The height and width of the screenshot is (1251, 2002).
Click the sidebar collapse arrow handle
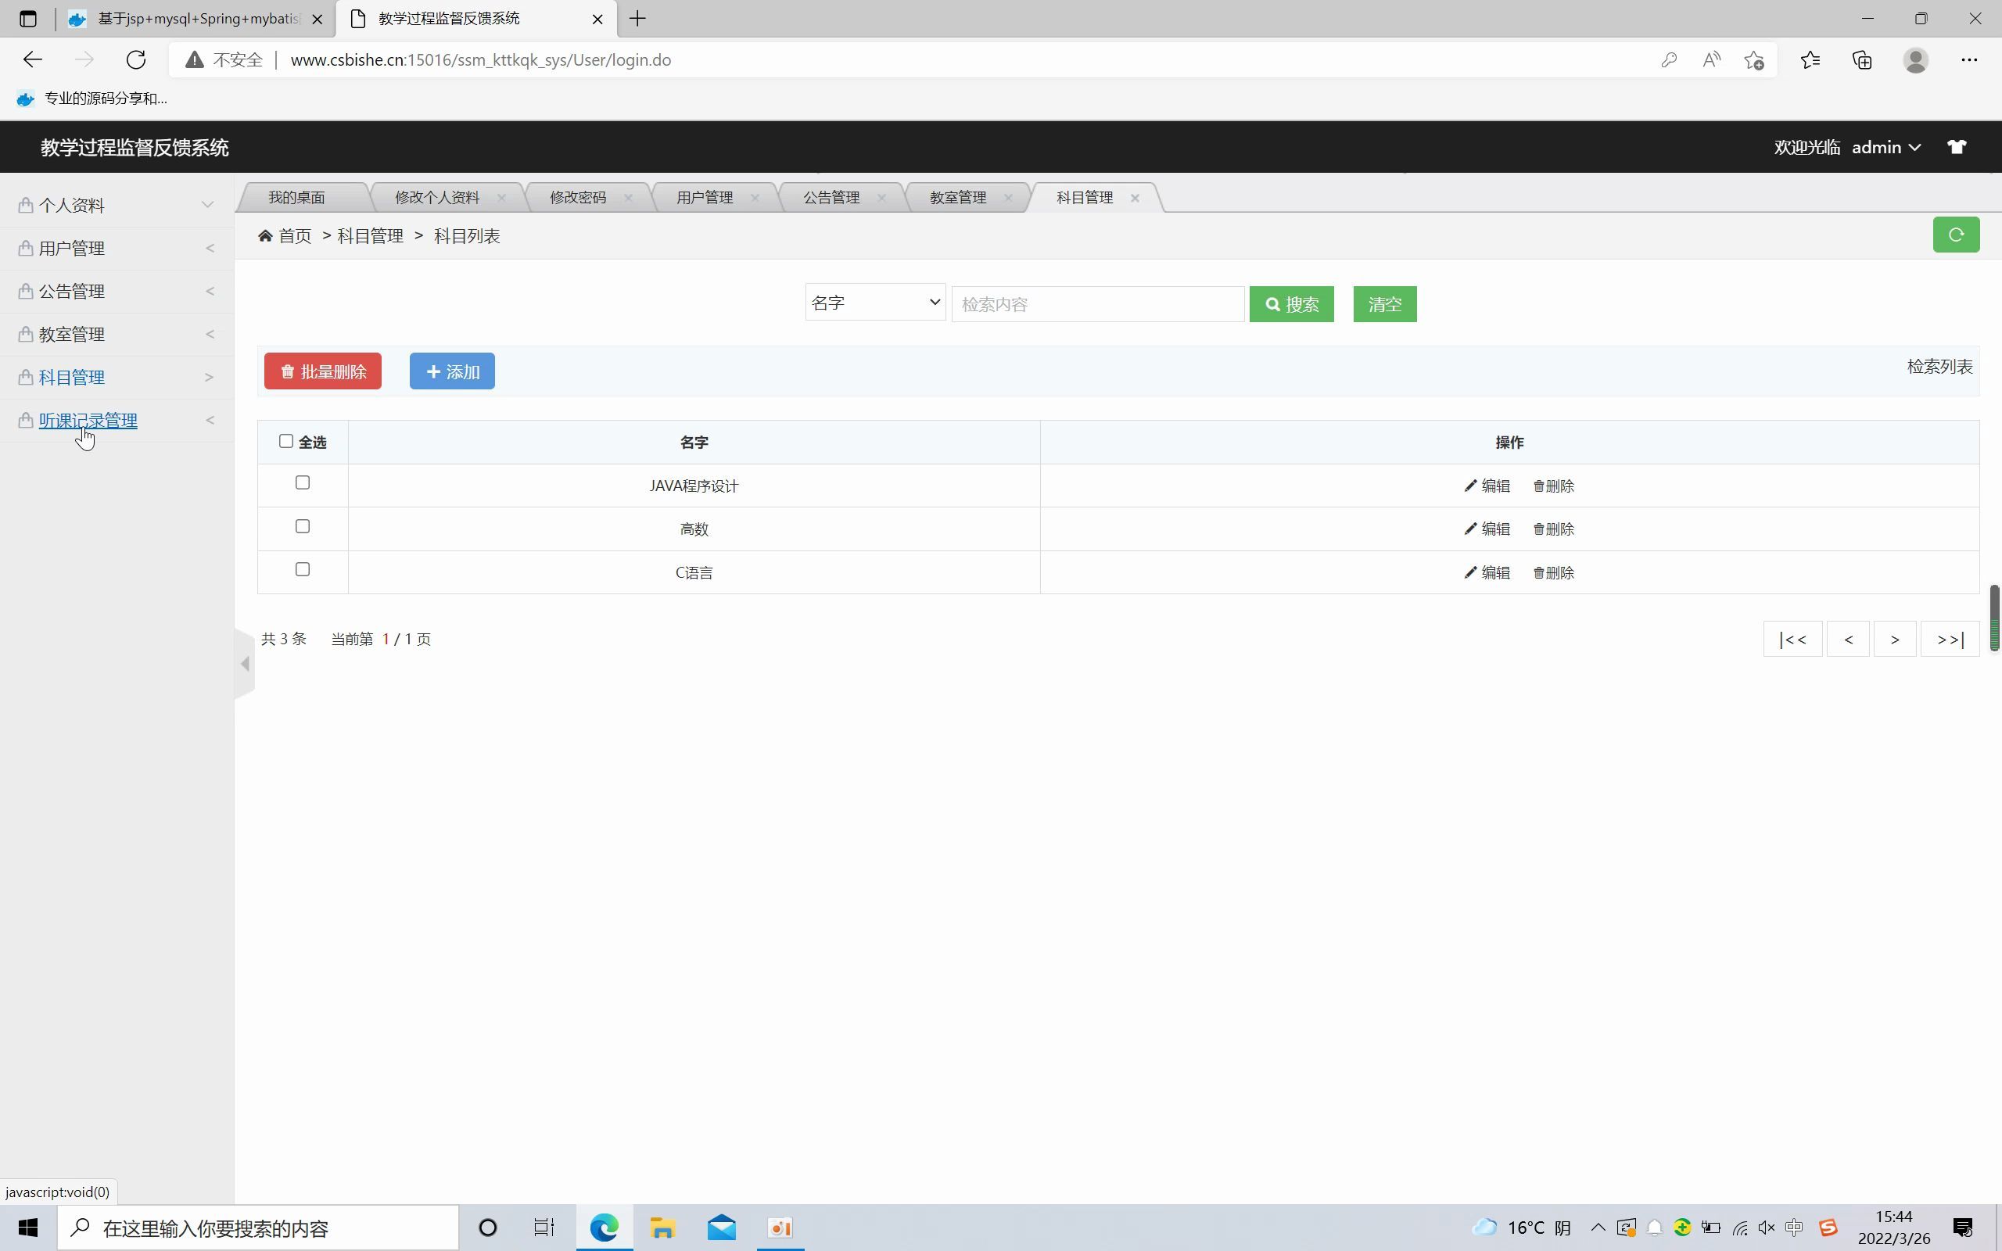click(245, 664)
